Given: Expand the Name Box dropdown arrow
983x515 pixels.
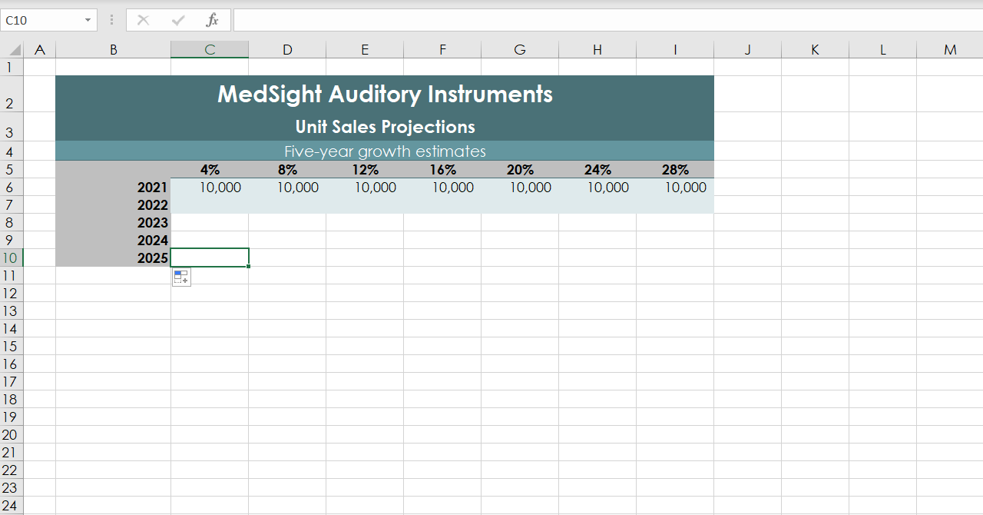Looking at the screenshot, I should point(88,21).
